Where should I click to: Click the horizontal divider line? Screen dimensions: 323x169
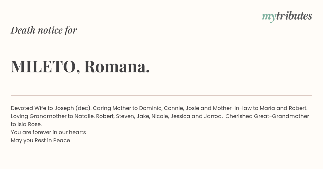pos(161,95)
